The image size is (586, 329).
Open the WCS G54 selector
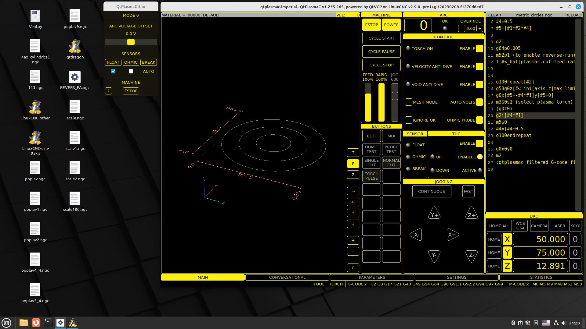pos(520,226)
